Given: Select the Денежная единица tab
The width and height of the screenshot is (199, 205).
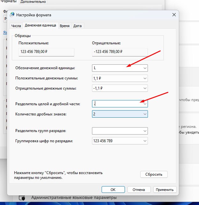Looking at the screenshot, I should coord(40,25).
